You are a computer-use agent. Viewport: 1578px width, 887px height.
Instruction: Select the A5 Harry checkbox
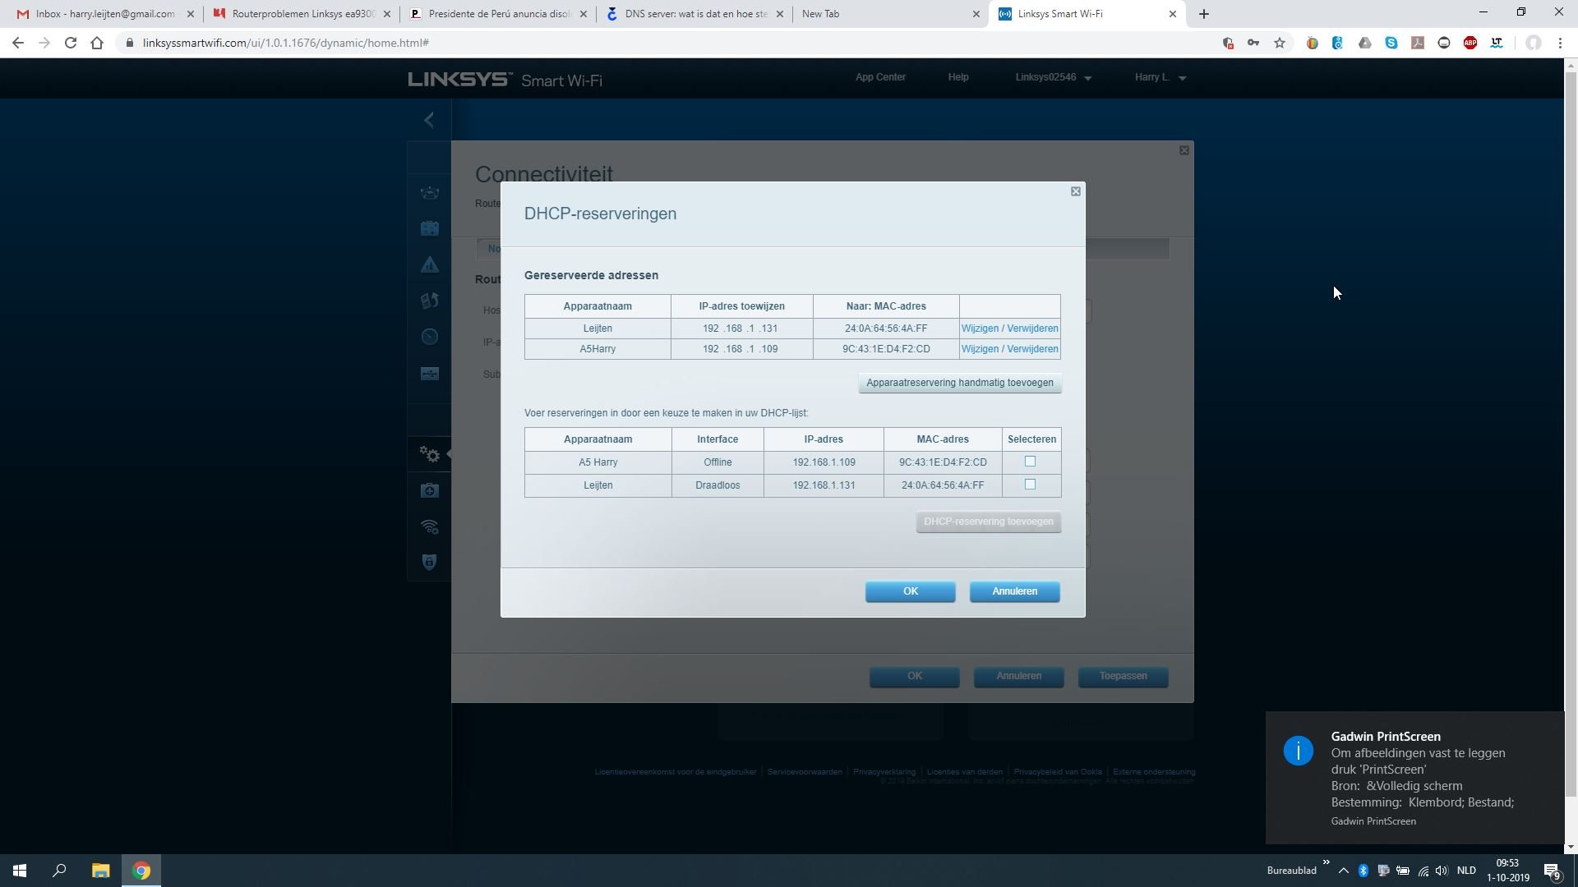click(x=1030, y=462)
